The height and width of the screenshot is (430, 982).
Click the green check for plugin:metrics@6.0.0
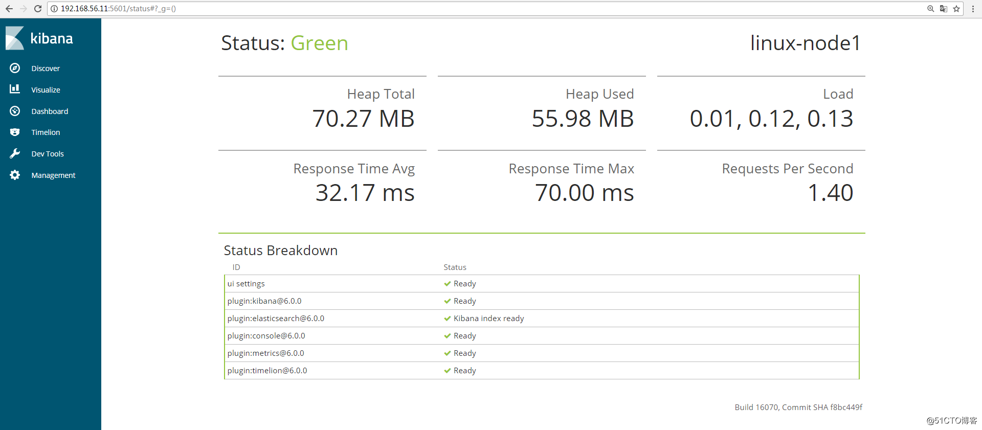pos(448,353)
